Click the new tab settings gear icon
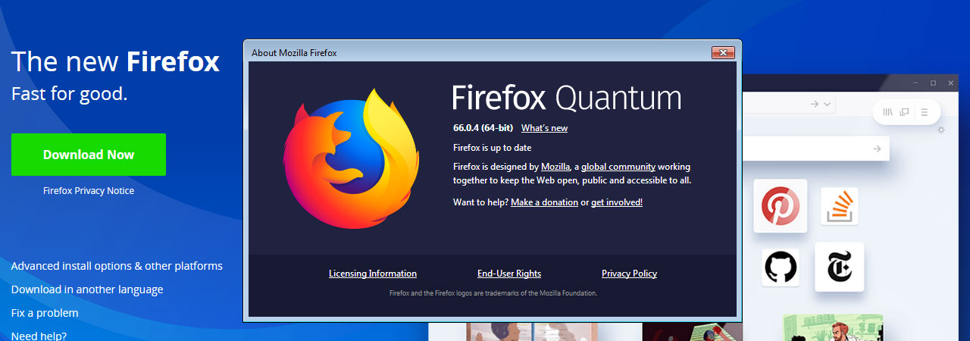The width and height of the screenshot is (970, 341). (x=941, y=130)
